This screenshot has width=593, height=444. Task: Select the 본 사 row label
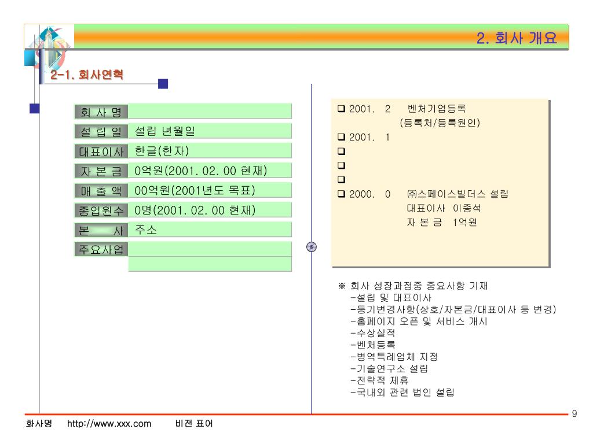tap(101, 230)
